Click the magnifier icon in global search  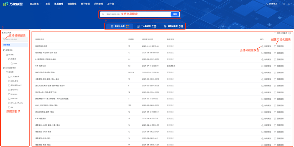[103, 14]
